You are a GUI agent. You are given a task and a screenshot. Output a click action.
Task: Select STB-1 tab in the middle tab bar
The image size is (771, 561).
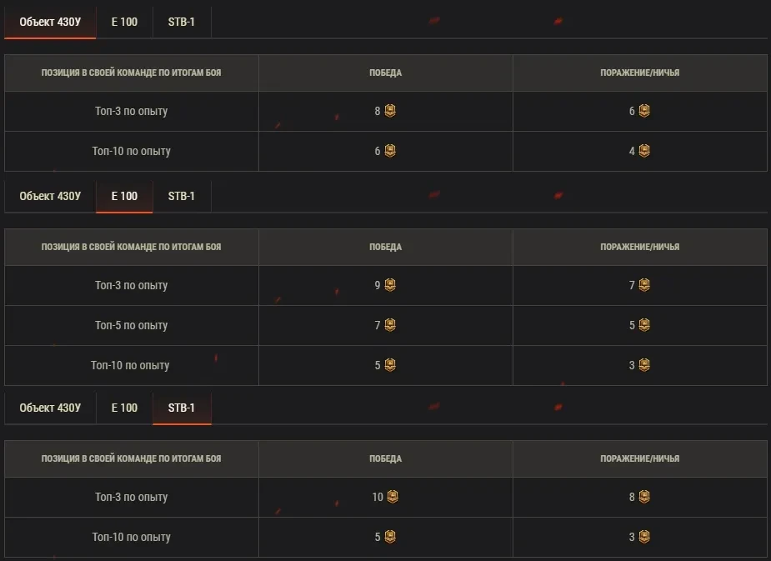tap(182, 197)
